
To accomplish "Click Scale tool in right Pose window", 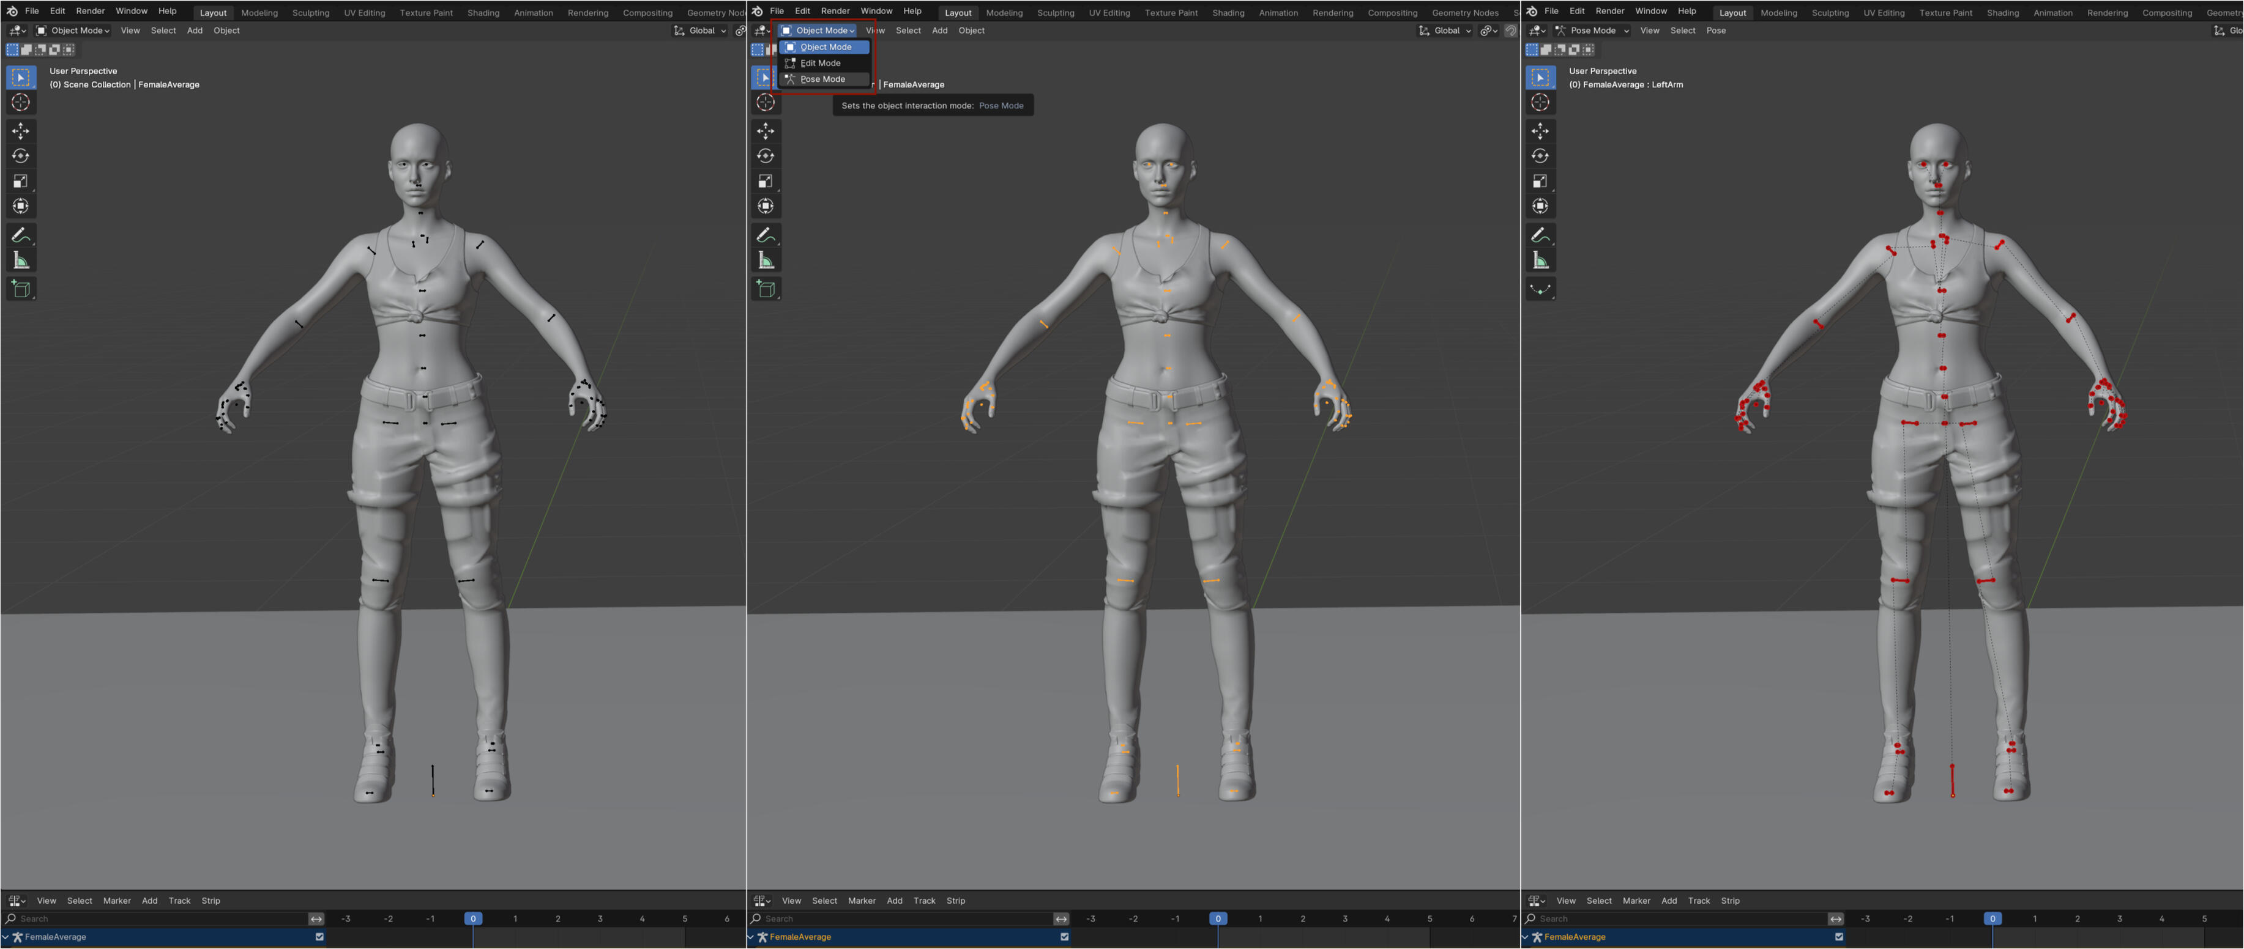I will [1540, 181].
